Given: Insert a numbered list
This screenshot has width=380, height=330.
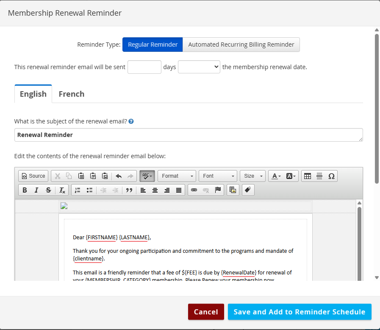Looking at the screenshot, I should [x=78, y=190].
